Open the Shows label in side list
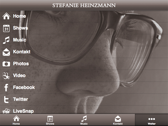Screen dimensions: 168x126 click(20, 28)
